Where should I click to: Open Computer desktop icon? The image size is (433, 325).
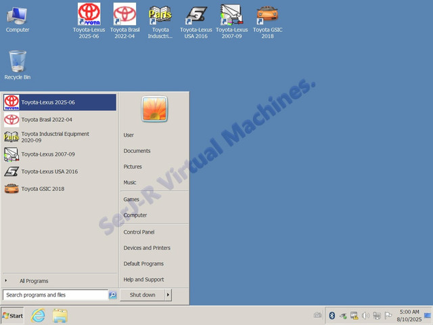pyautogui.click(x=17, y=20)
